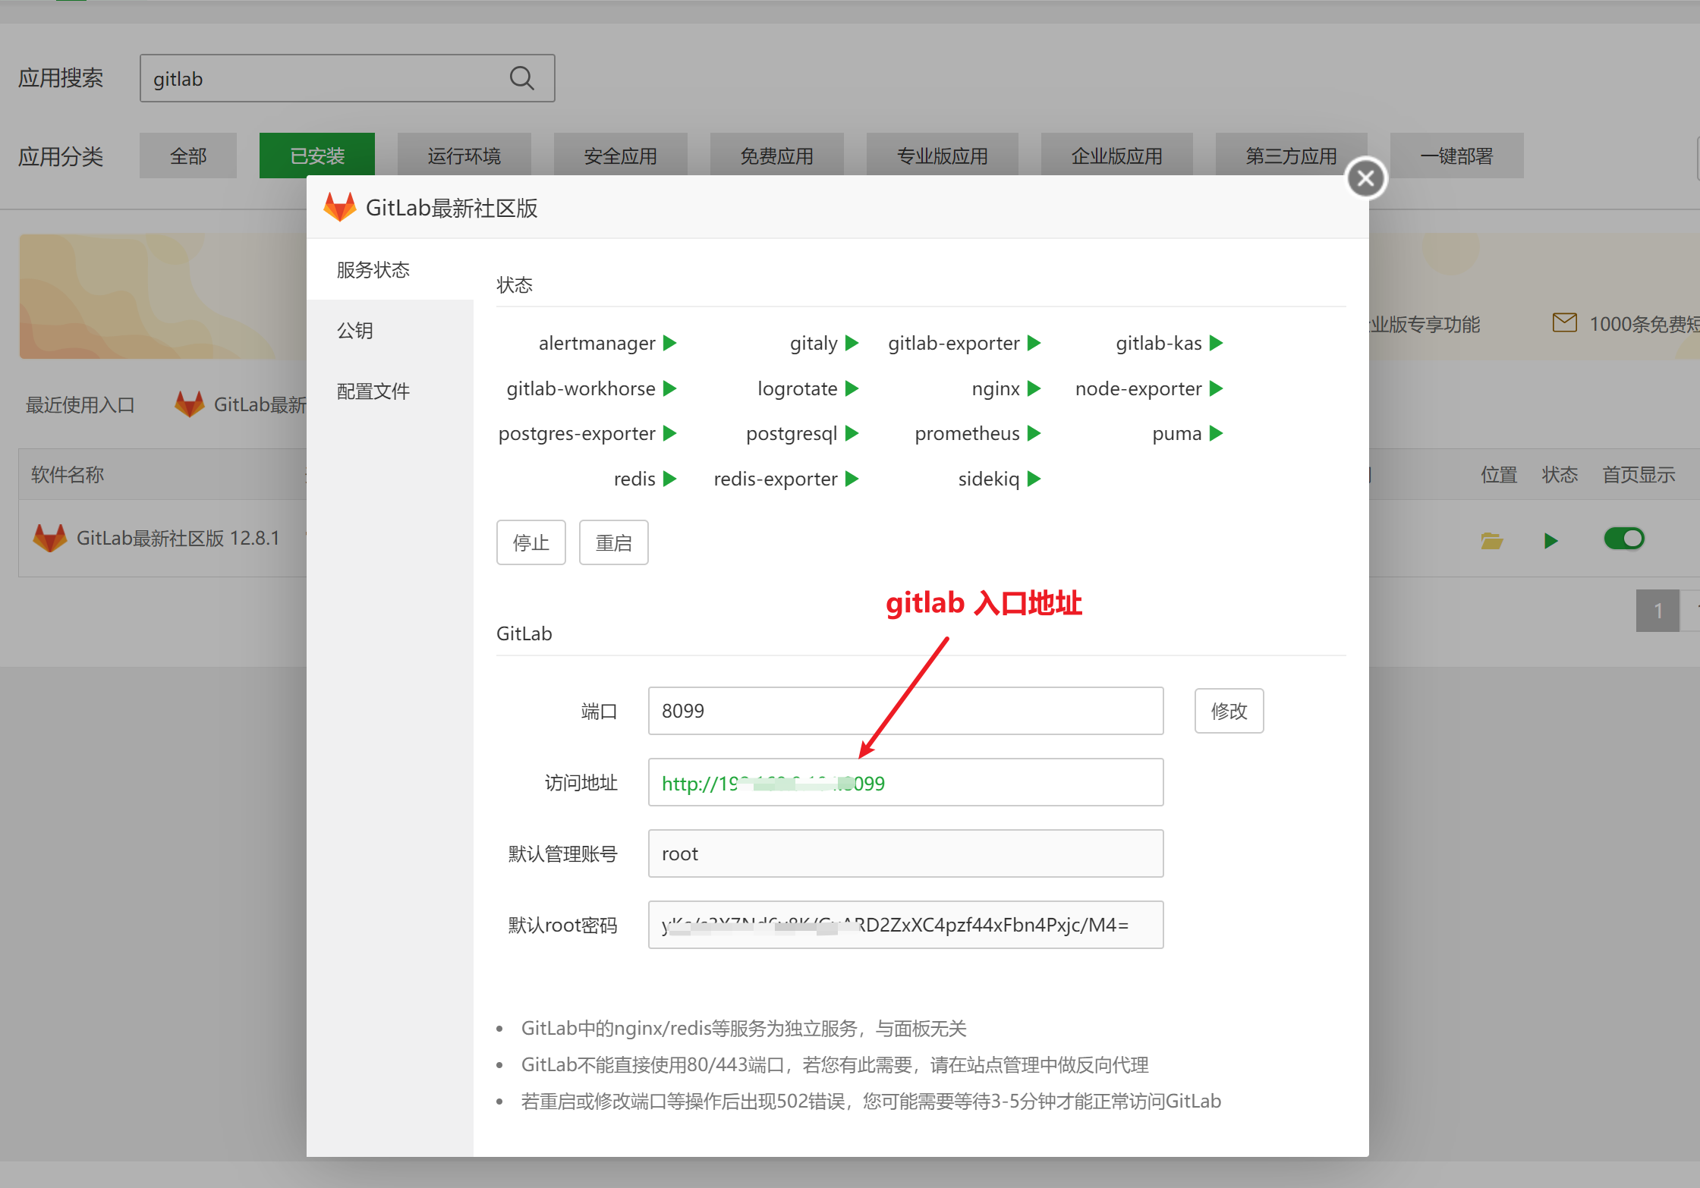Click the 端口 input field
Viewport: 1700px width, 1188px height.
(906, 711)
